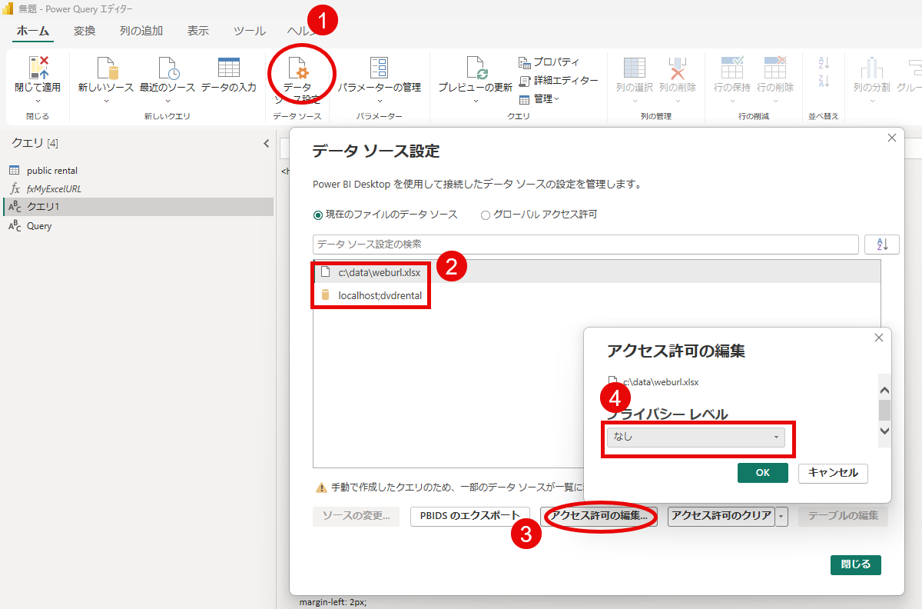Select the c:\data\weburl.xlsx data source

click(596, 271)
